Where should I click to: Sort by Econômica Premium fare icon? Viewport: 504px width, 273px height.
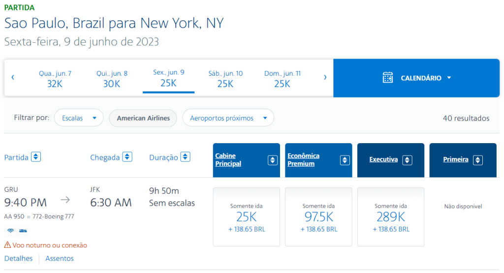pos(345,160)
